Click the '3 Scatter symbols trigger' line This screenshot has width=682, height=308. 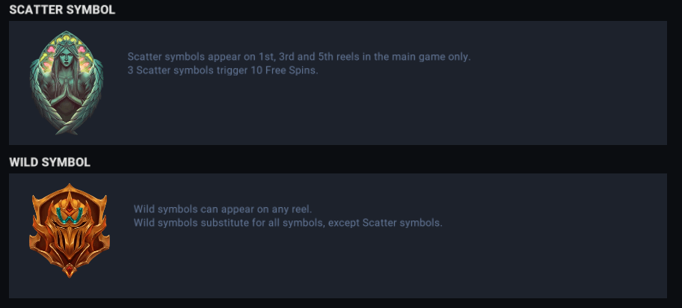point(223,71)
